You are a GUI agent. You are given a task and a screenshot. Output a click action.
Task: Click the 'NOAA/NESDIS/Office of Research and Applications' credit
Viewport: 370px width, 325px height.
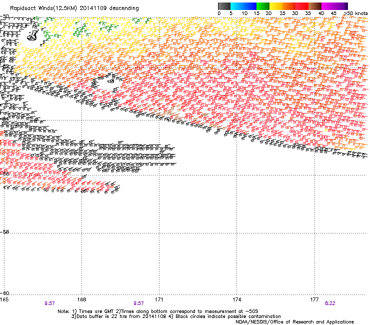[x=294, y=322]
